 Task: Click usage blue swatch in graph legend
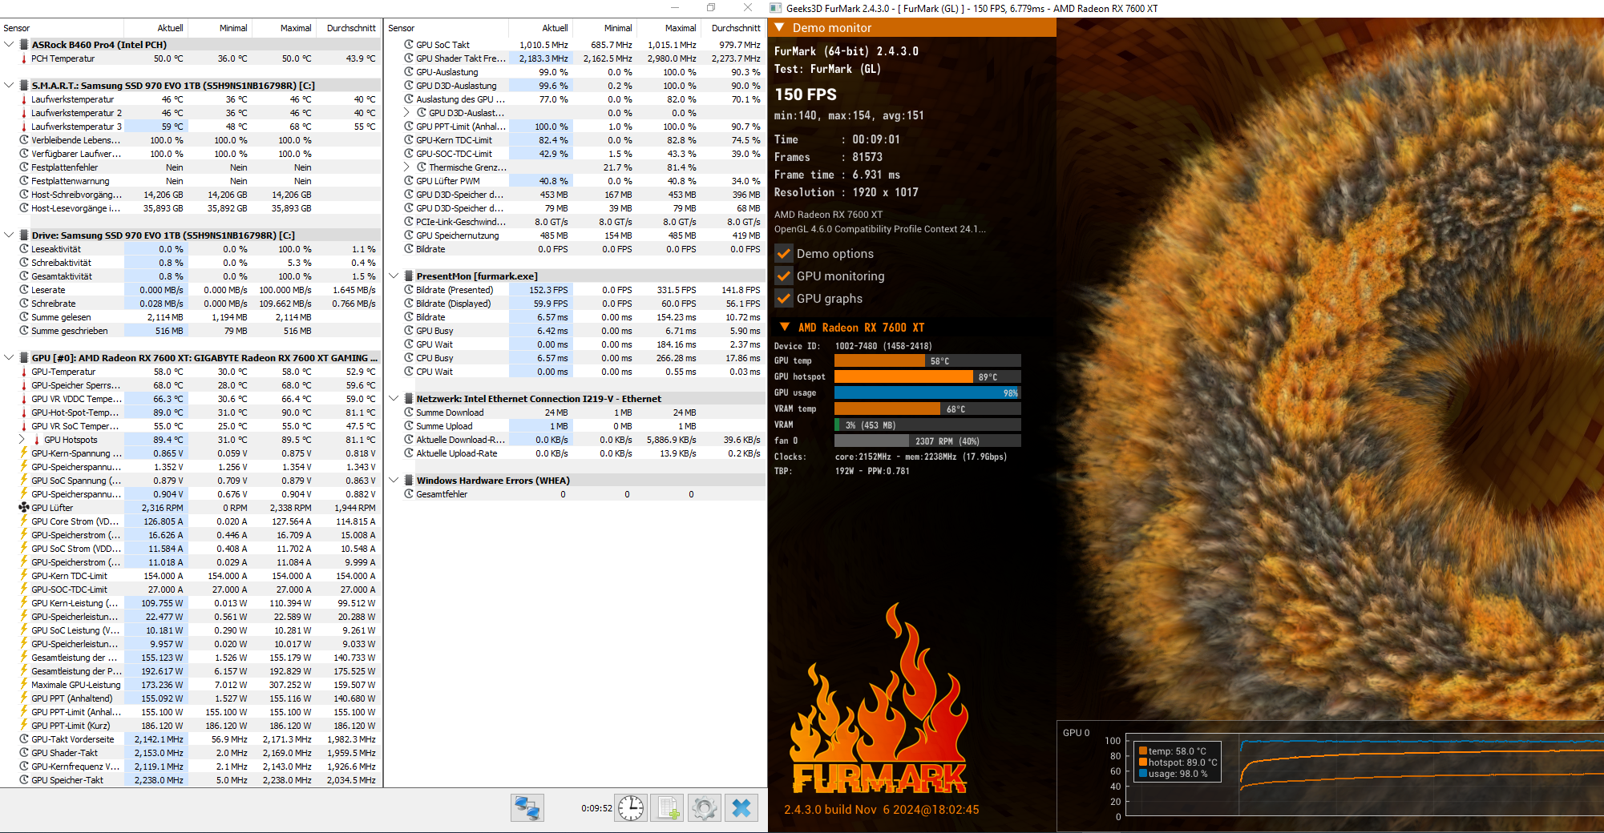(1143, 774)
